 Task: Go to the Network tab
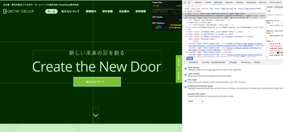[x=229, y=2]
